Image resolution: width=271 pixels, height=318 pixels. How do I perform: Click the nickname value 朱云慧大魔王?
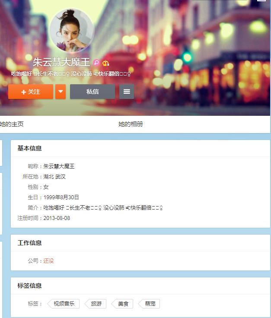point(59,166)
